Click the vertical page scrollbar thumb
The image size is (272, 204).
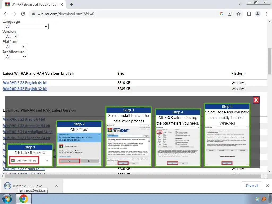[270, 61]
